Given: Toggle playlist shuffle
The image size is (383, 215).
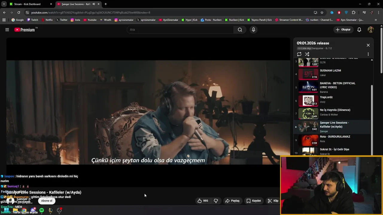Looking at the screenshot, I should click(x=307, y=54).
